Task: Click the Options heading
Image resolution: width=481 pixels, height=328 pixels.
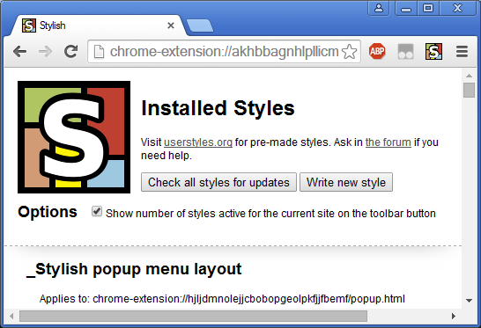Action: coord(48,212)
